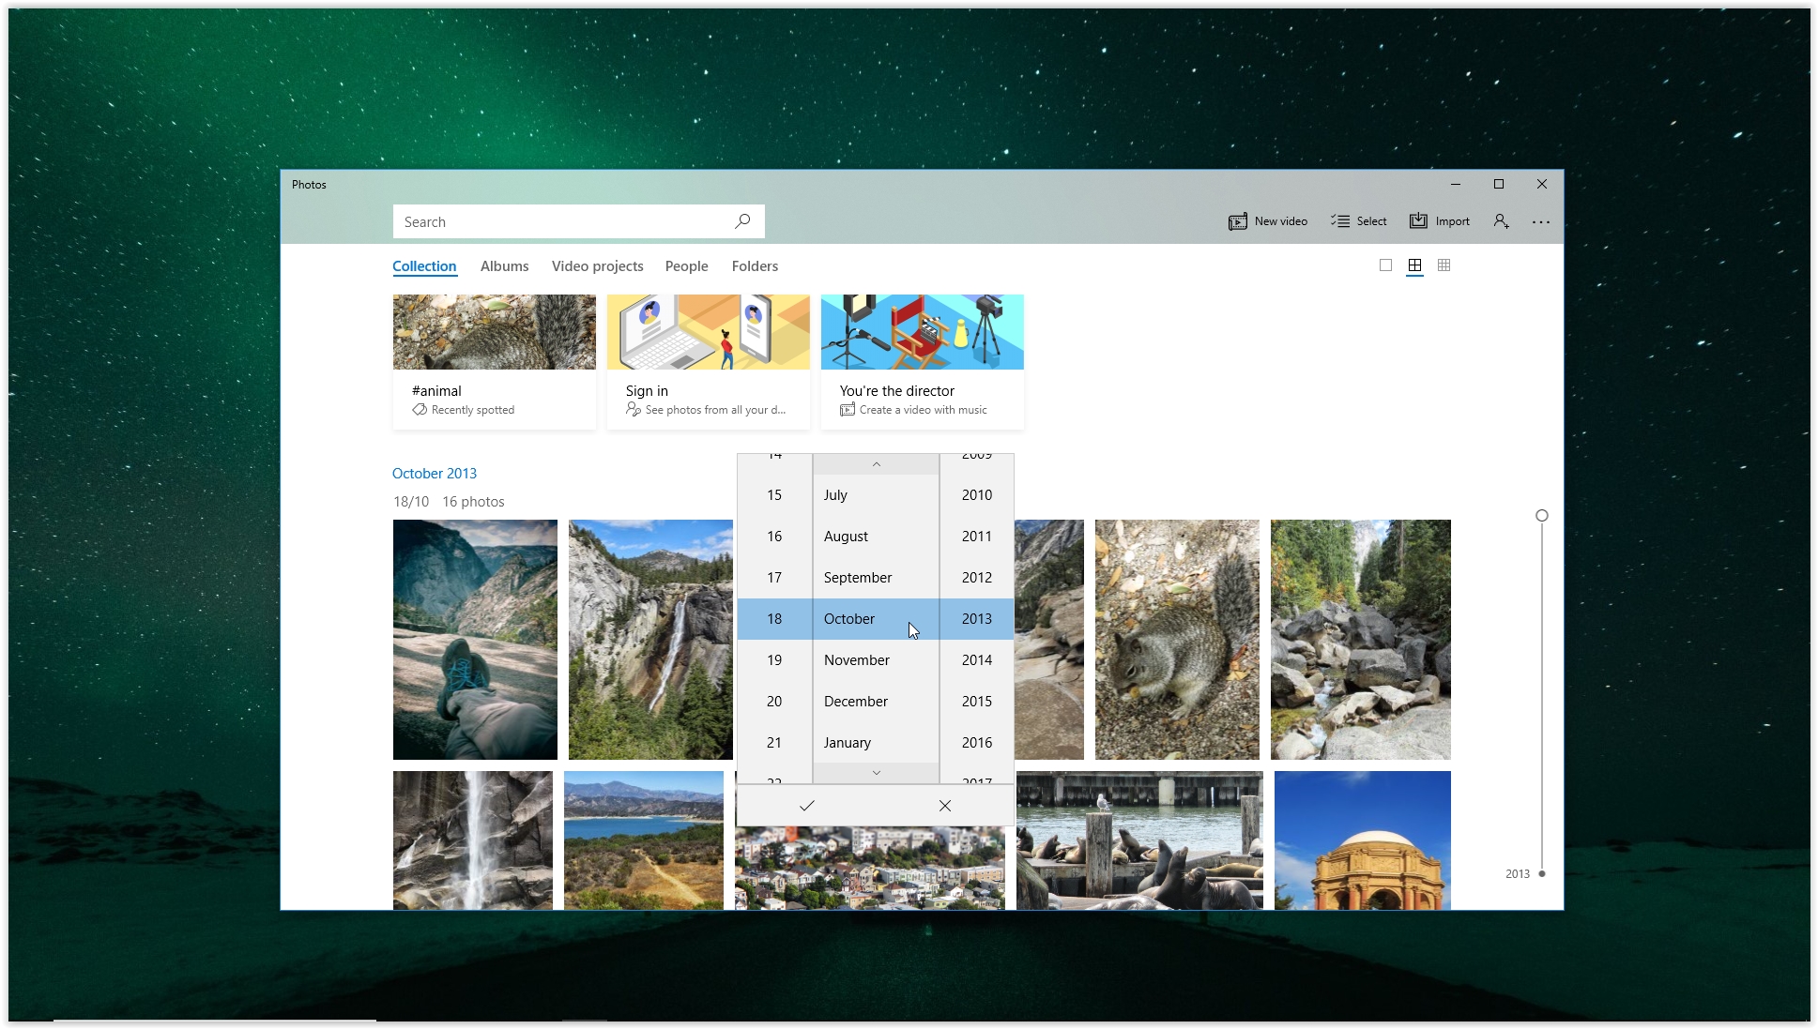Cancel date selection with X button
This screenshot has height=1029, width=1818.
945,806
